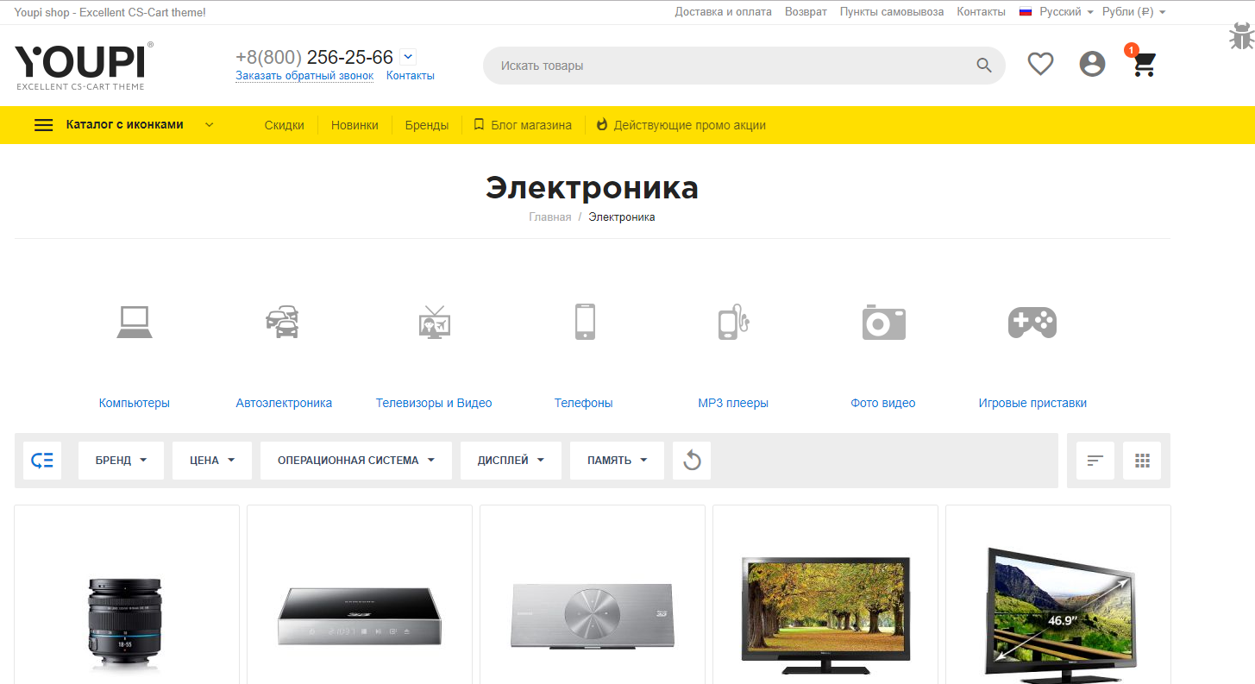Expand the ОПЕРАЦИОННАЯ СИСТЕМА filter dropdown
Image resolution: width=1255 pixels, height=684 pixels.
(x=355, y=461)
